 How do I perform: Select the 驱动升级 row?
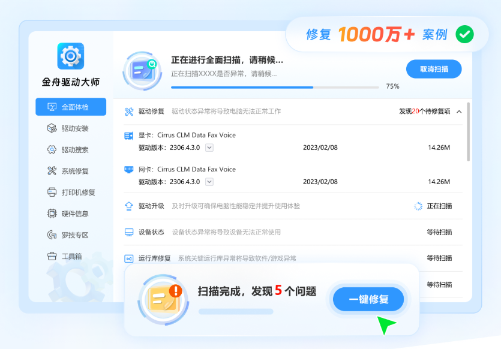293,206
